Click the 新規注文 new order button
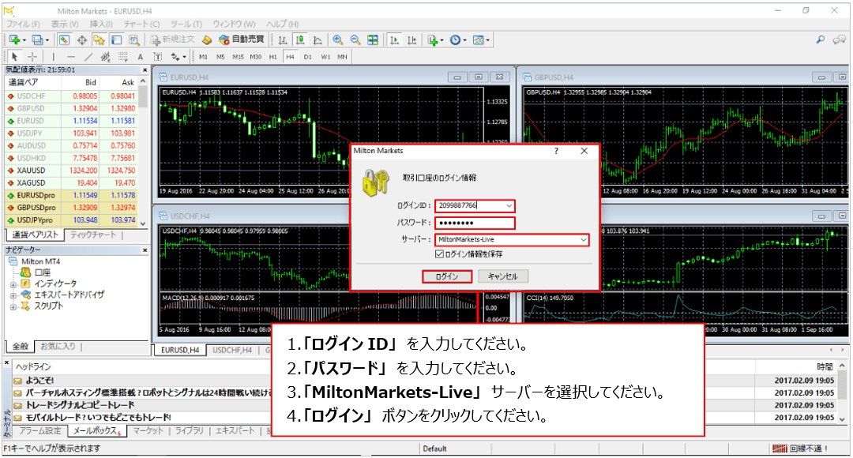The width and height of the screenshot is (853, 458). (172, 39)
